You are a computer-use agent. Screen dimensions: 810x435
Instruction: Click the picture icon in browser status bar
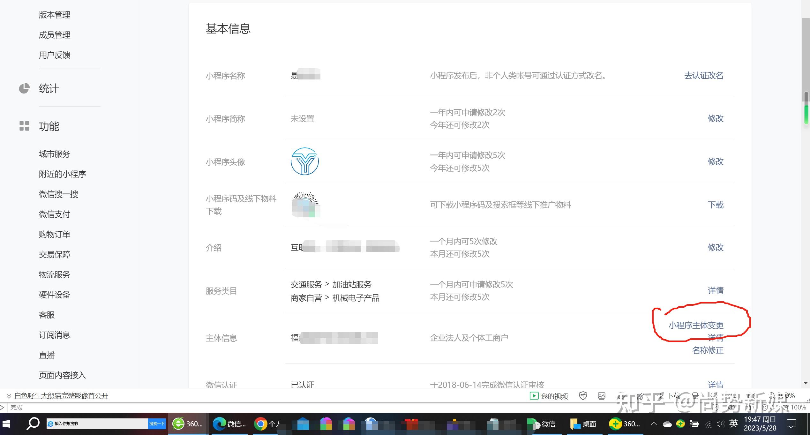pos(601,396)
